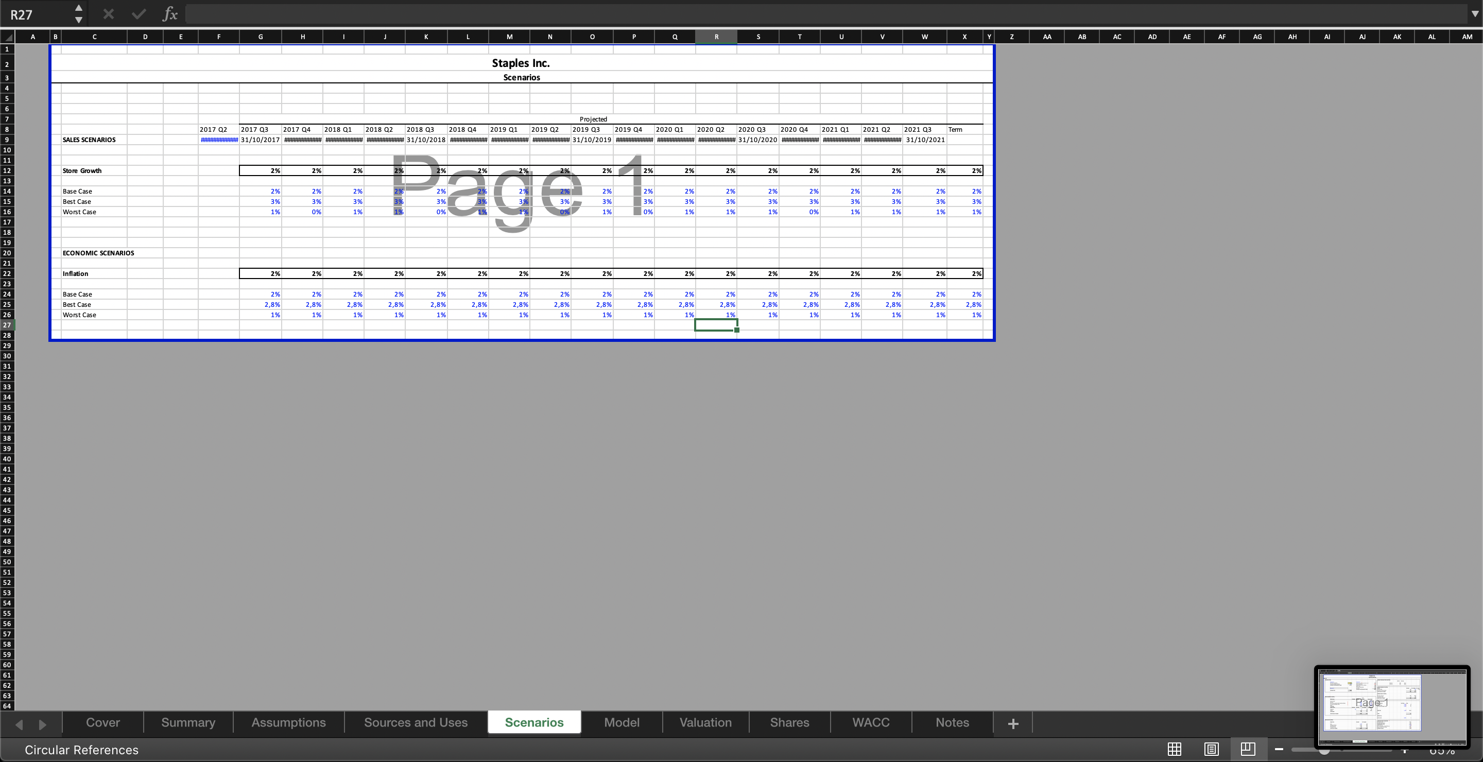
Task: Select row 12 header
Action: [7, 170]
